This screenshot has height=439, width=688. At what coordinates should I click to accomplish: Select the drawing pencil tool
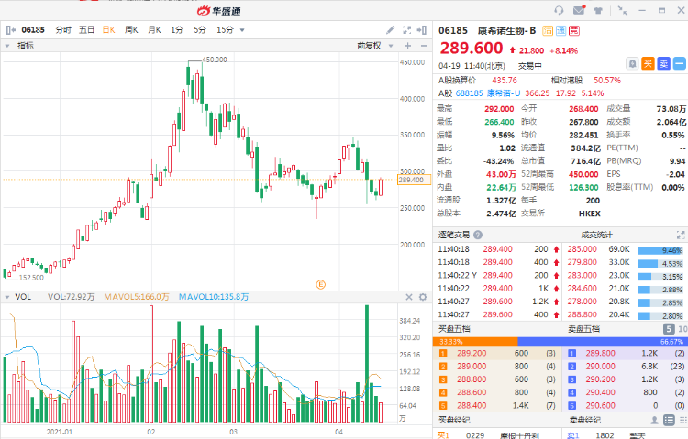tap(390, 30)
